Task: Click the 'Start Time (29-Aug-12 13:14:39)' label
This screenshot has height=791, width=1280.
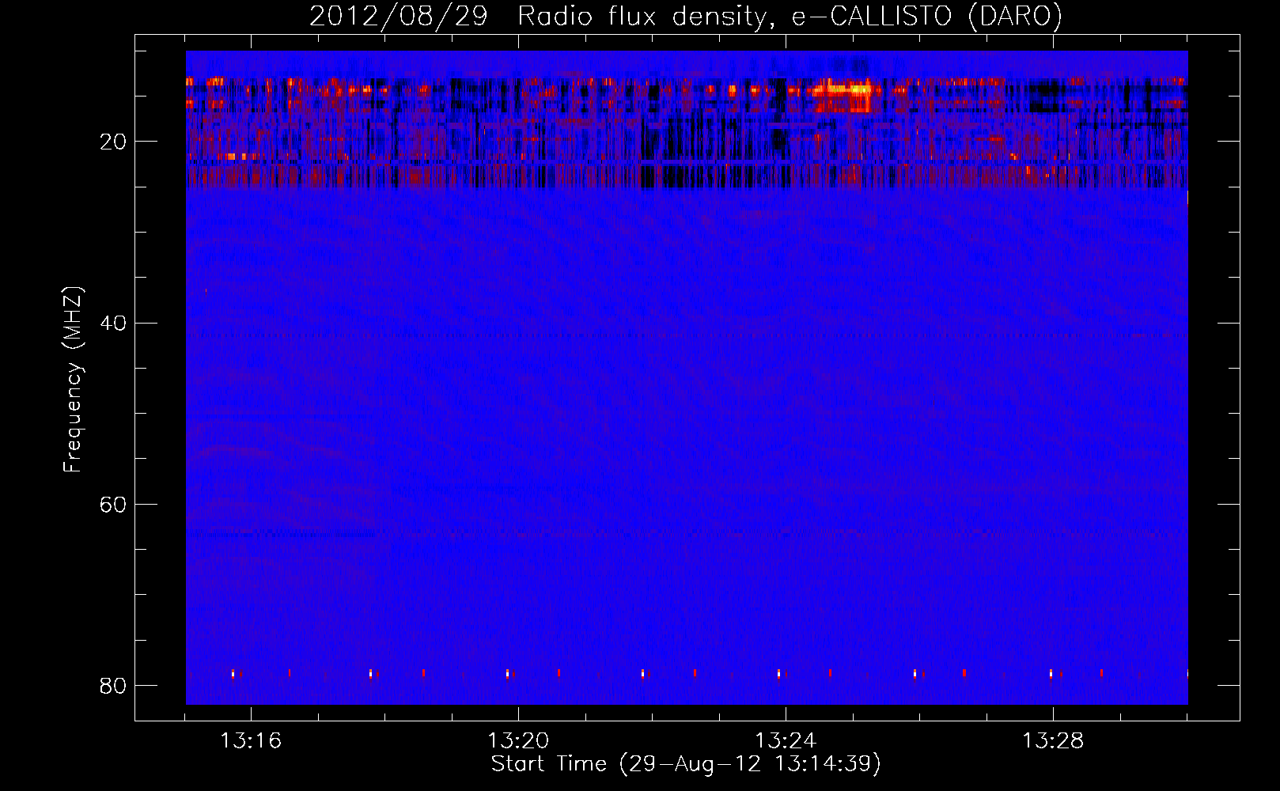Action: (686, 764)
